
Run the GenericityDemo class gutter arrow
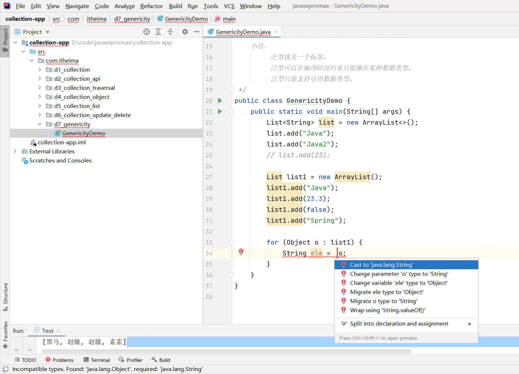pyautogui.click(x=220, y=101)
